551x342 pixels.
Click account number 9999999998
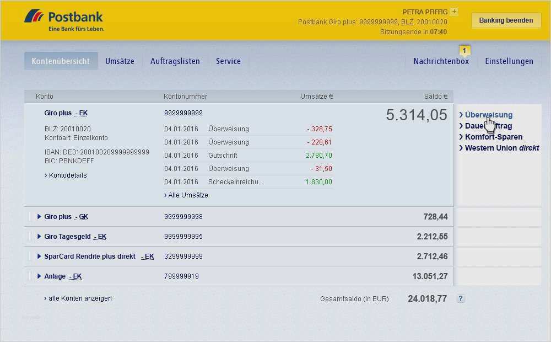tap(183, 217)
